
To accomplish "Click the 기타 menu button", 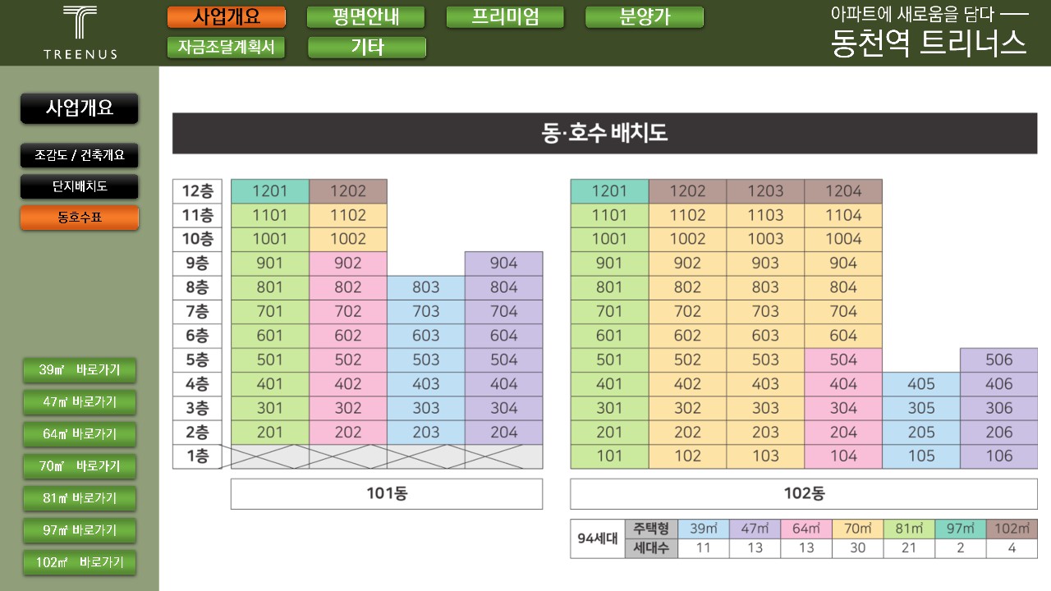I will tap(367, 48).
